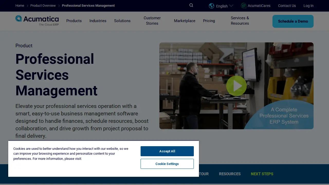This screenshot has height=185, width=329.
Task: Click the Product label above heading
Action: [x=24, y=45]
